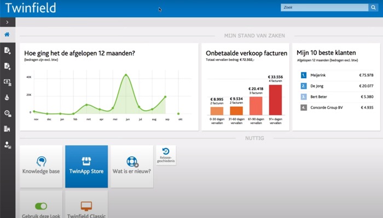Image resolution: width=383 pixels, height=218 pixels.
Task: Click the orange monitor icon of Twinfield Classic
Action: pos(86,206)
